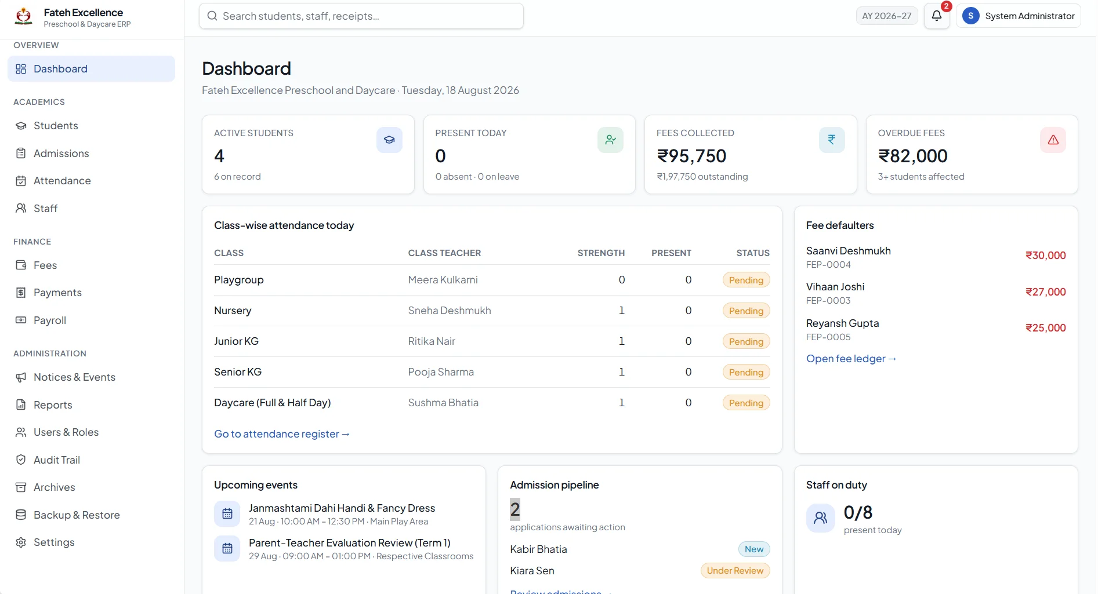Click the people icon in Staff on duty

820,518
